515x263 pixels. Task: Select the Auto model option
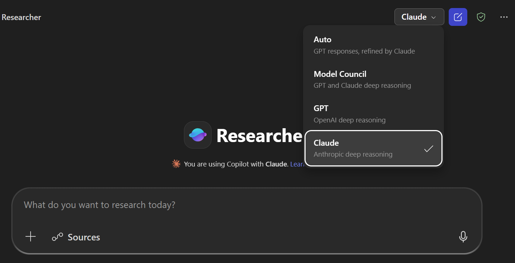[364, 44]
